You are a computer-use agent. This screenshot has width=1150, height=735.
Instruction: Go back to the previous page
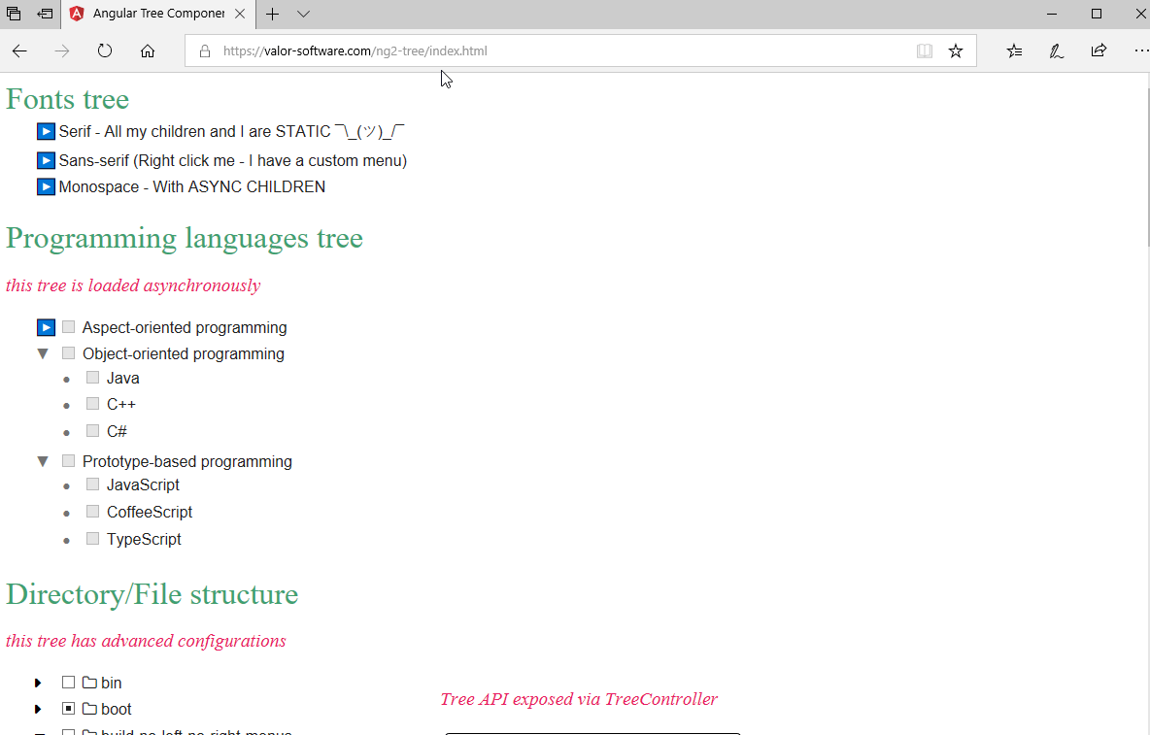pos(19,50)
